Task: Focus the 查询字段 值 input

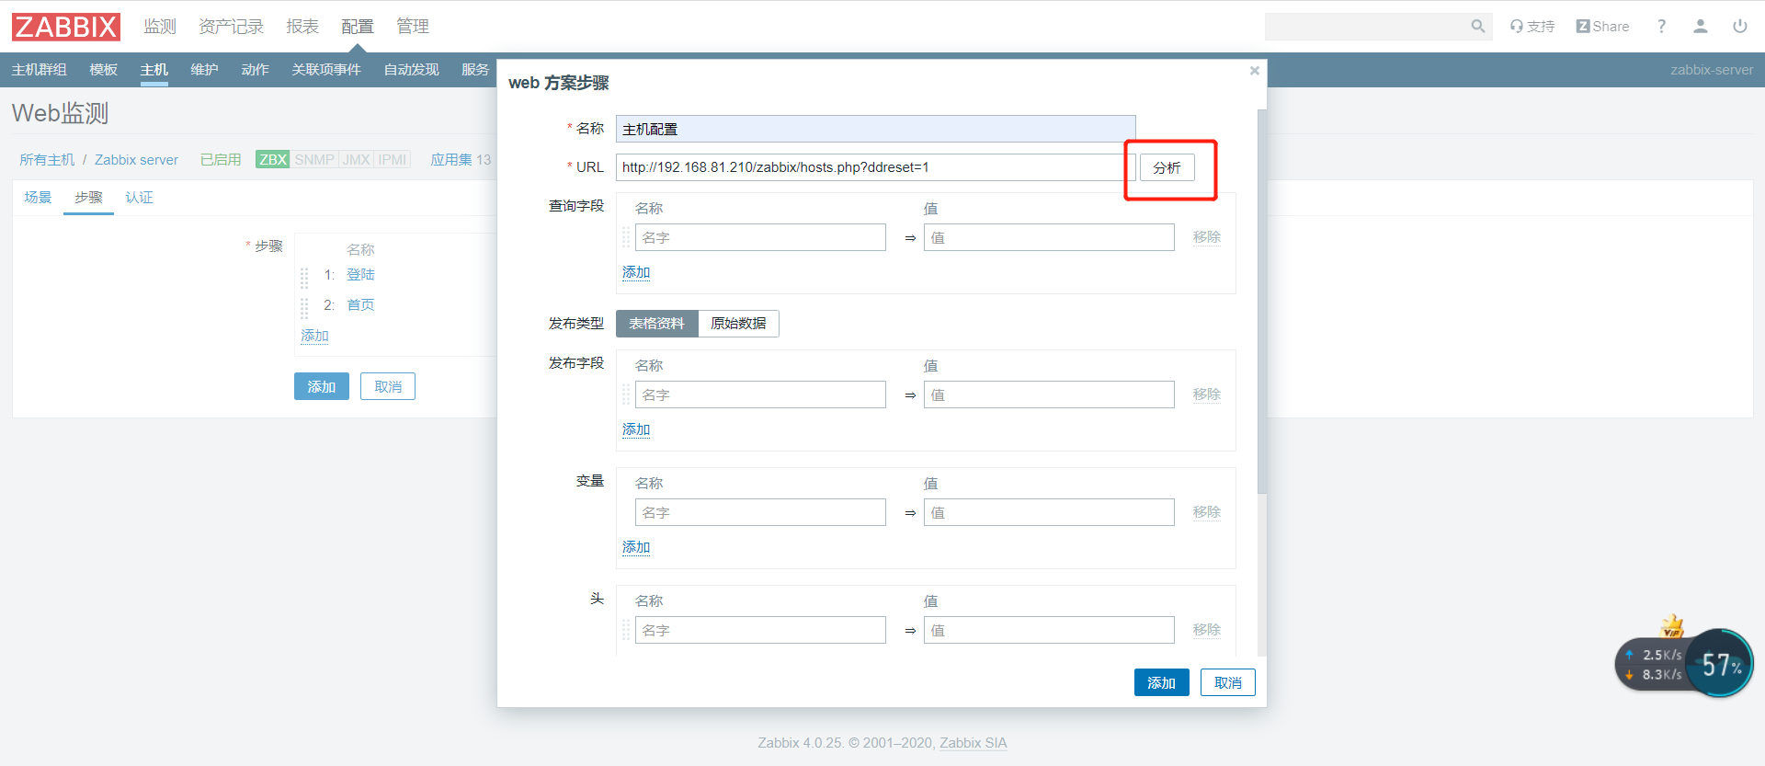Action: pyautogui.click(x=1049, y=237)
